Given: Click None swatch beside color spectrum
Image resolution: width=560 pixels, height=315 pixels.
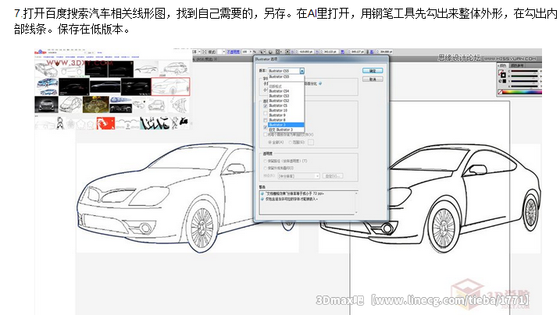Looking at the screenshot, I should (x=500, y=92).
